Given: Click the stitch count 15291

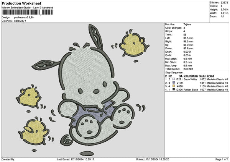Looking at the screenshot, I should click(179, 79).
